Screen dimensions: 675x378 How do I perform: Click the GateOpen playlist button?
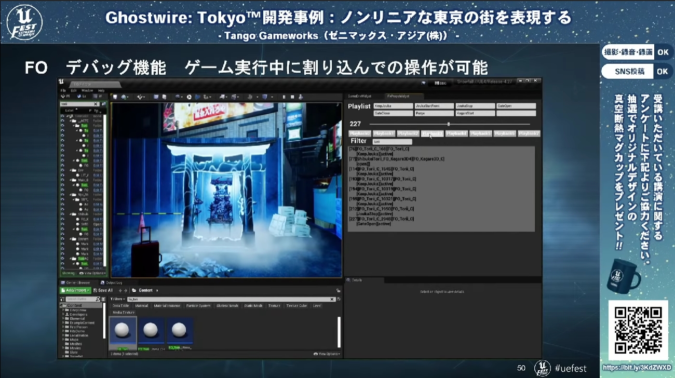[516, 106]
